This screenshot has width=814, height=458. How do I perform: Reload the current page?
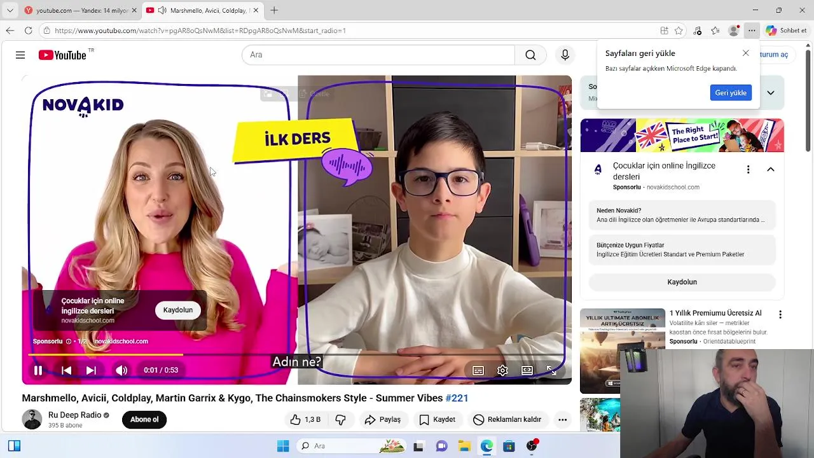coord(28,31)
